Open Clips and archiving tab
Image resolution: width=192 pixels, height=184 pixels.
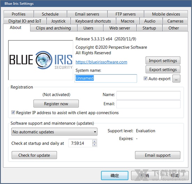[53, 28]
